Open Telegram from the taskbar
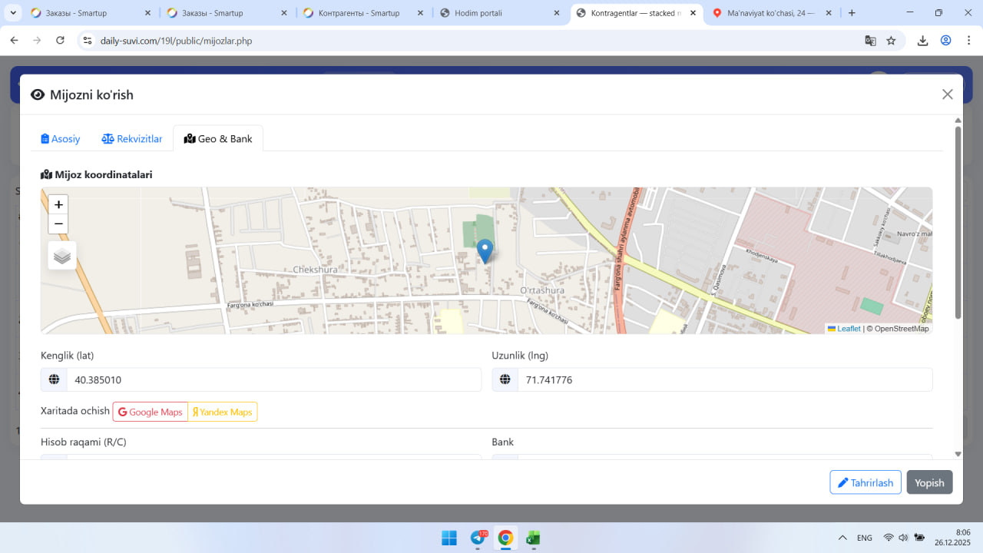Screen dimensions: 983x553 [478, 538]
